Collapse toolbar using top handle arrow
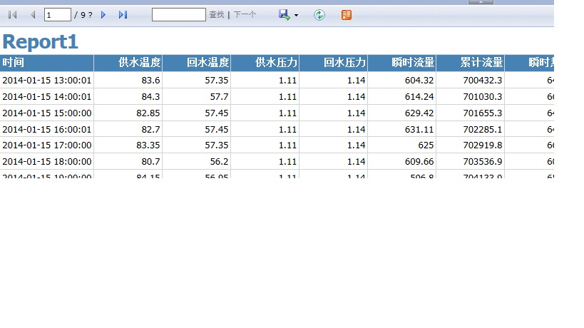 [x=481, y=2]
